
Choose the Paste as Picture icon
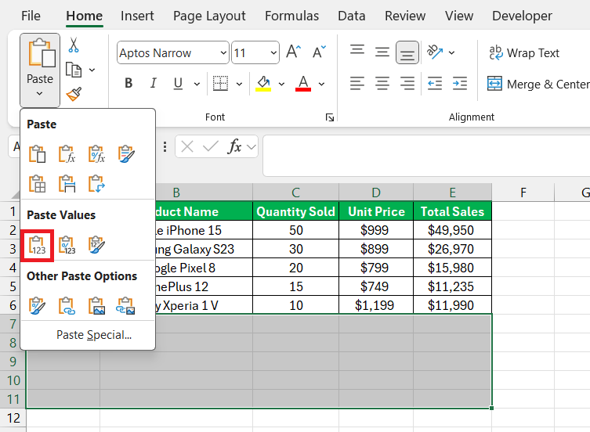tap(96, 306)
